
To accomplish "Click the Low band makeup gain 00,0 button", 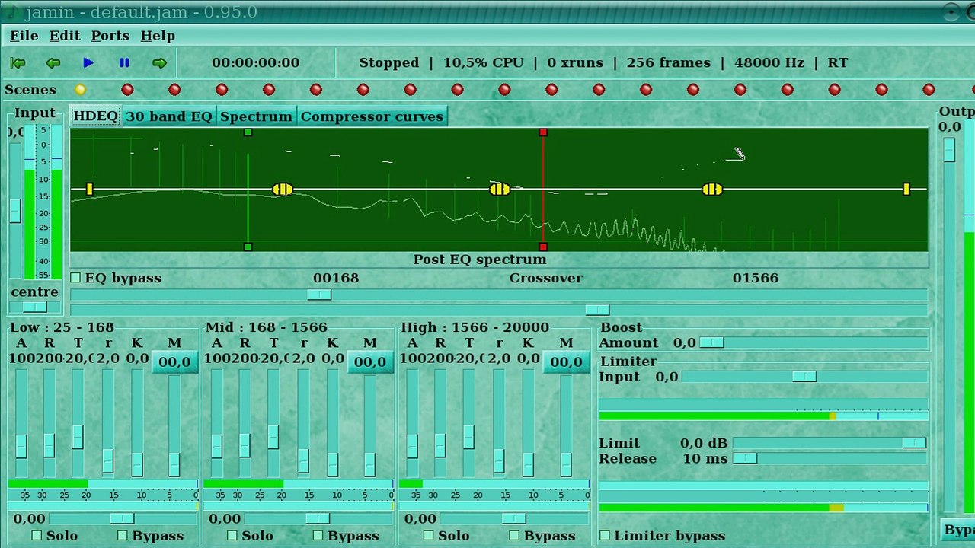I will tap(174, 362).
